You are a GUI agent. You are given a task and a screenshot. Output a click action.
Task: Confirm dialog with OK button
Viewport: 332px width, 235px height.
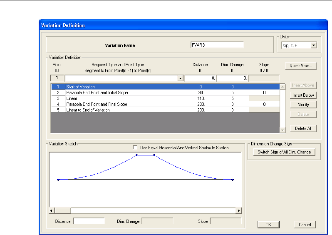point(268,225)
